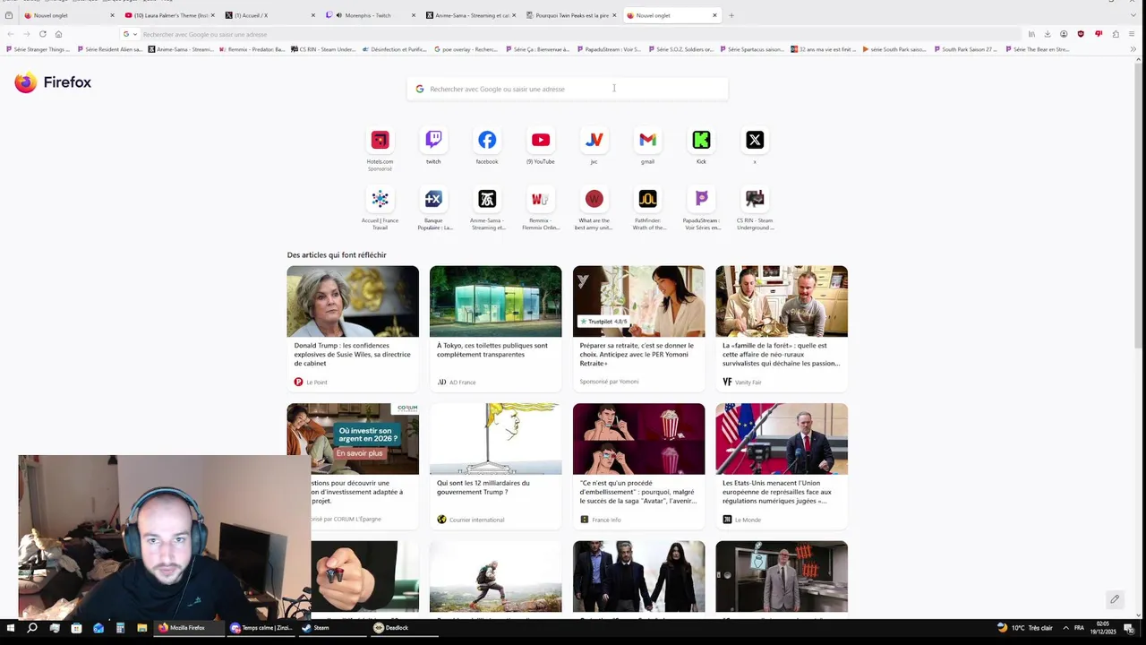Switch to the Pourquoi Twin Peaks tab

coord(571,15)
